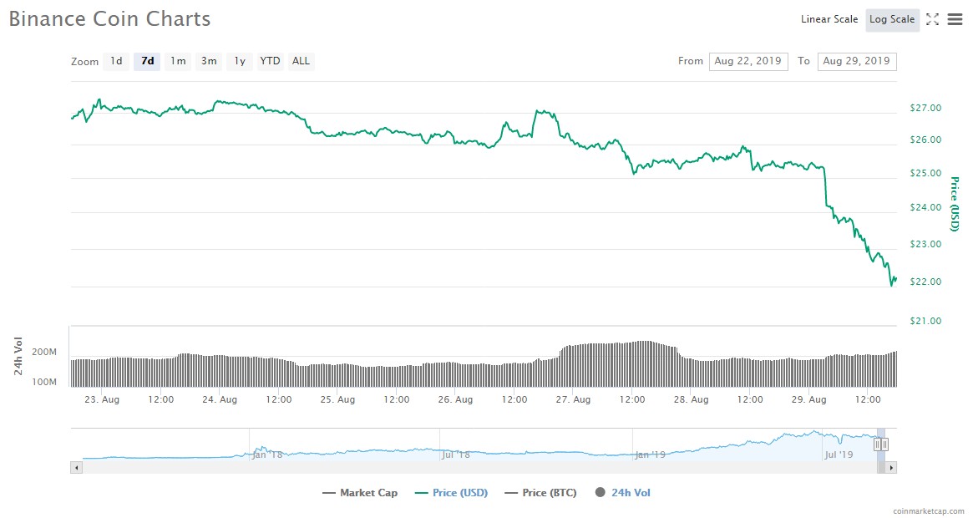Edit the From date field

click(x=748, y=61)
